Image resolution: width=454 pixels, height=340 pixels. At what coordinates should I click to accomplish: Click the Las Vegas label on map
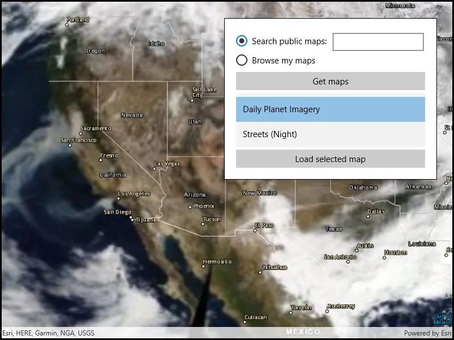point(167,164)
